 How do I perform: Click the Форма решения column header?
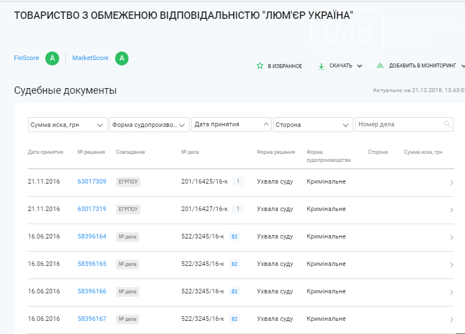pyautogui.click(x=276, y=152)
